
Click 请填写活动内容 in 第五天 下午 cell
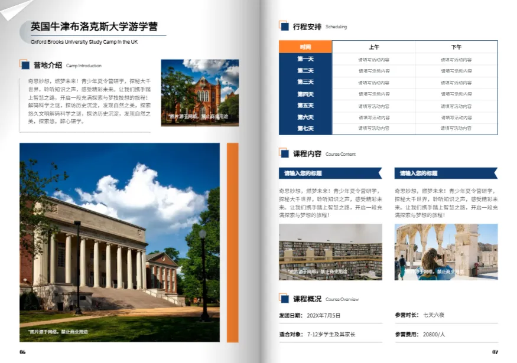point(456,106)
